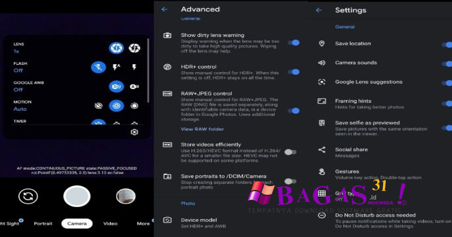The image size is (452, 237).
Task: Switch camera with flip icon
Action: click(x=28, y=196)
